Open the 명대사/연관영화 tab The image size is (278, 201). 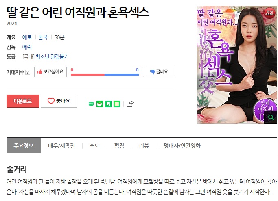point(182,146)
